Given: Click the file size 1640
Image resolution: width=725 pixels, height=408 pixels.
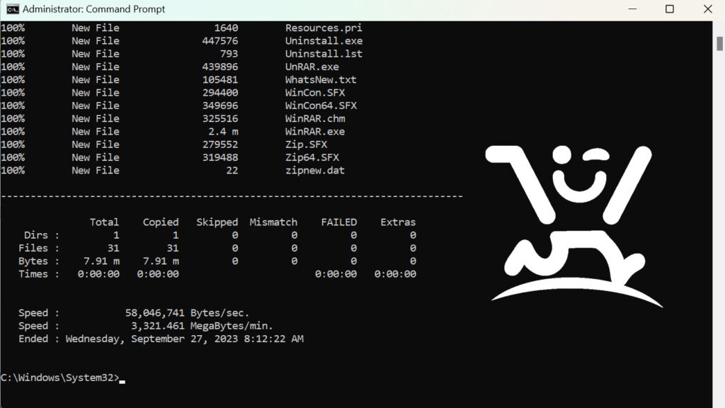Looking at the screenshot, I should [226, 28].
